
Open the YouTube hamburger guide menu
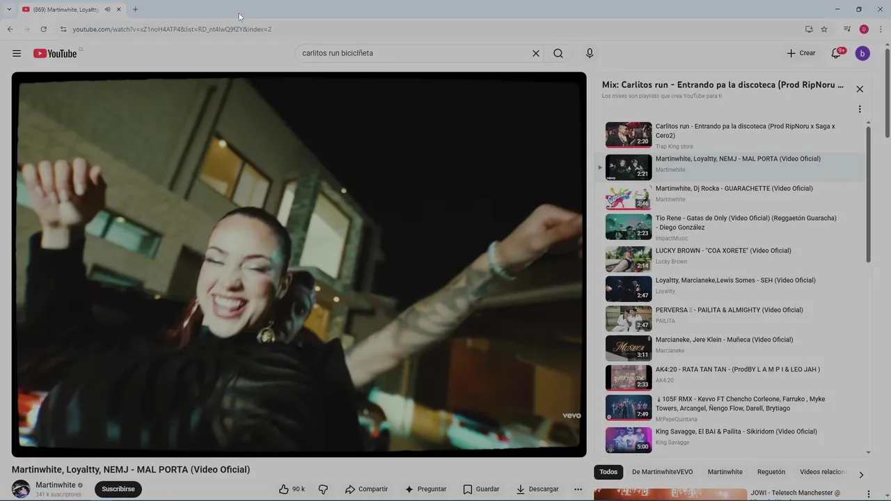(17, 54)
